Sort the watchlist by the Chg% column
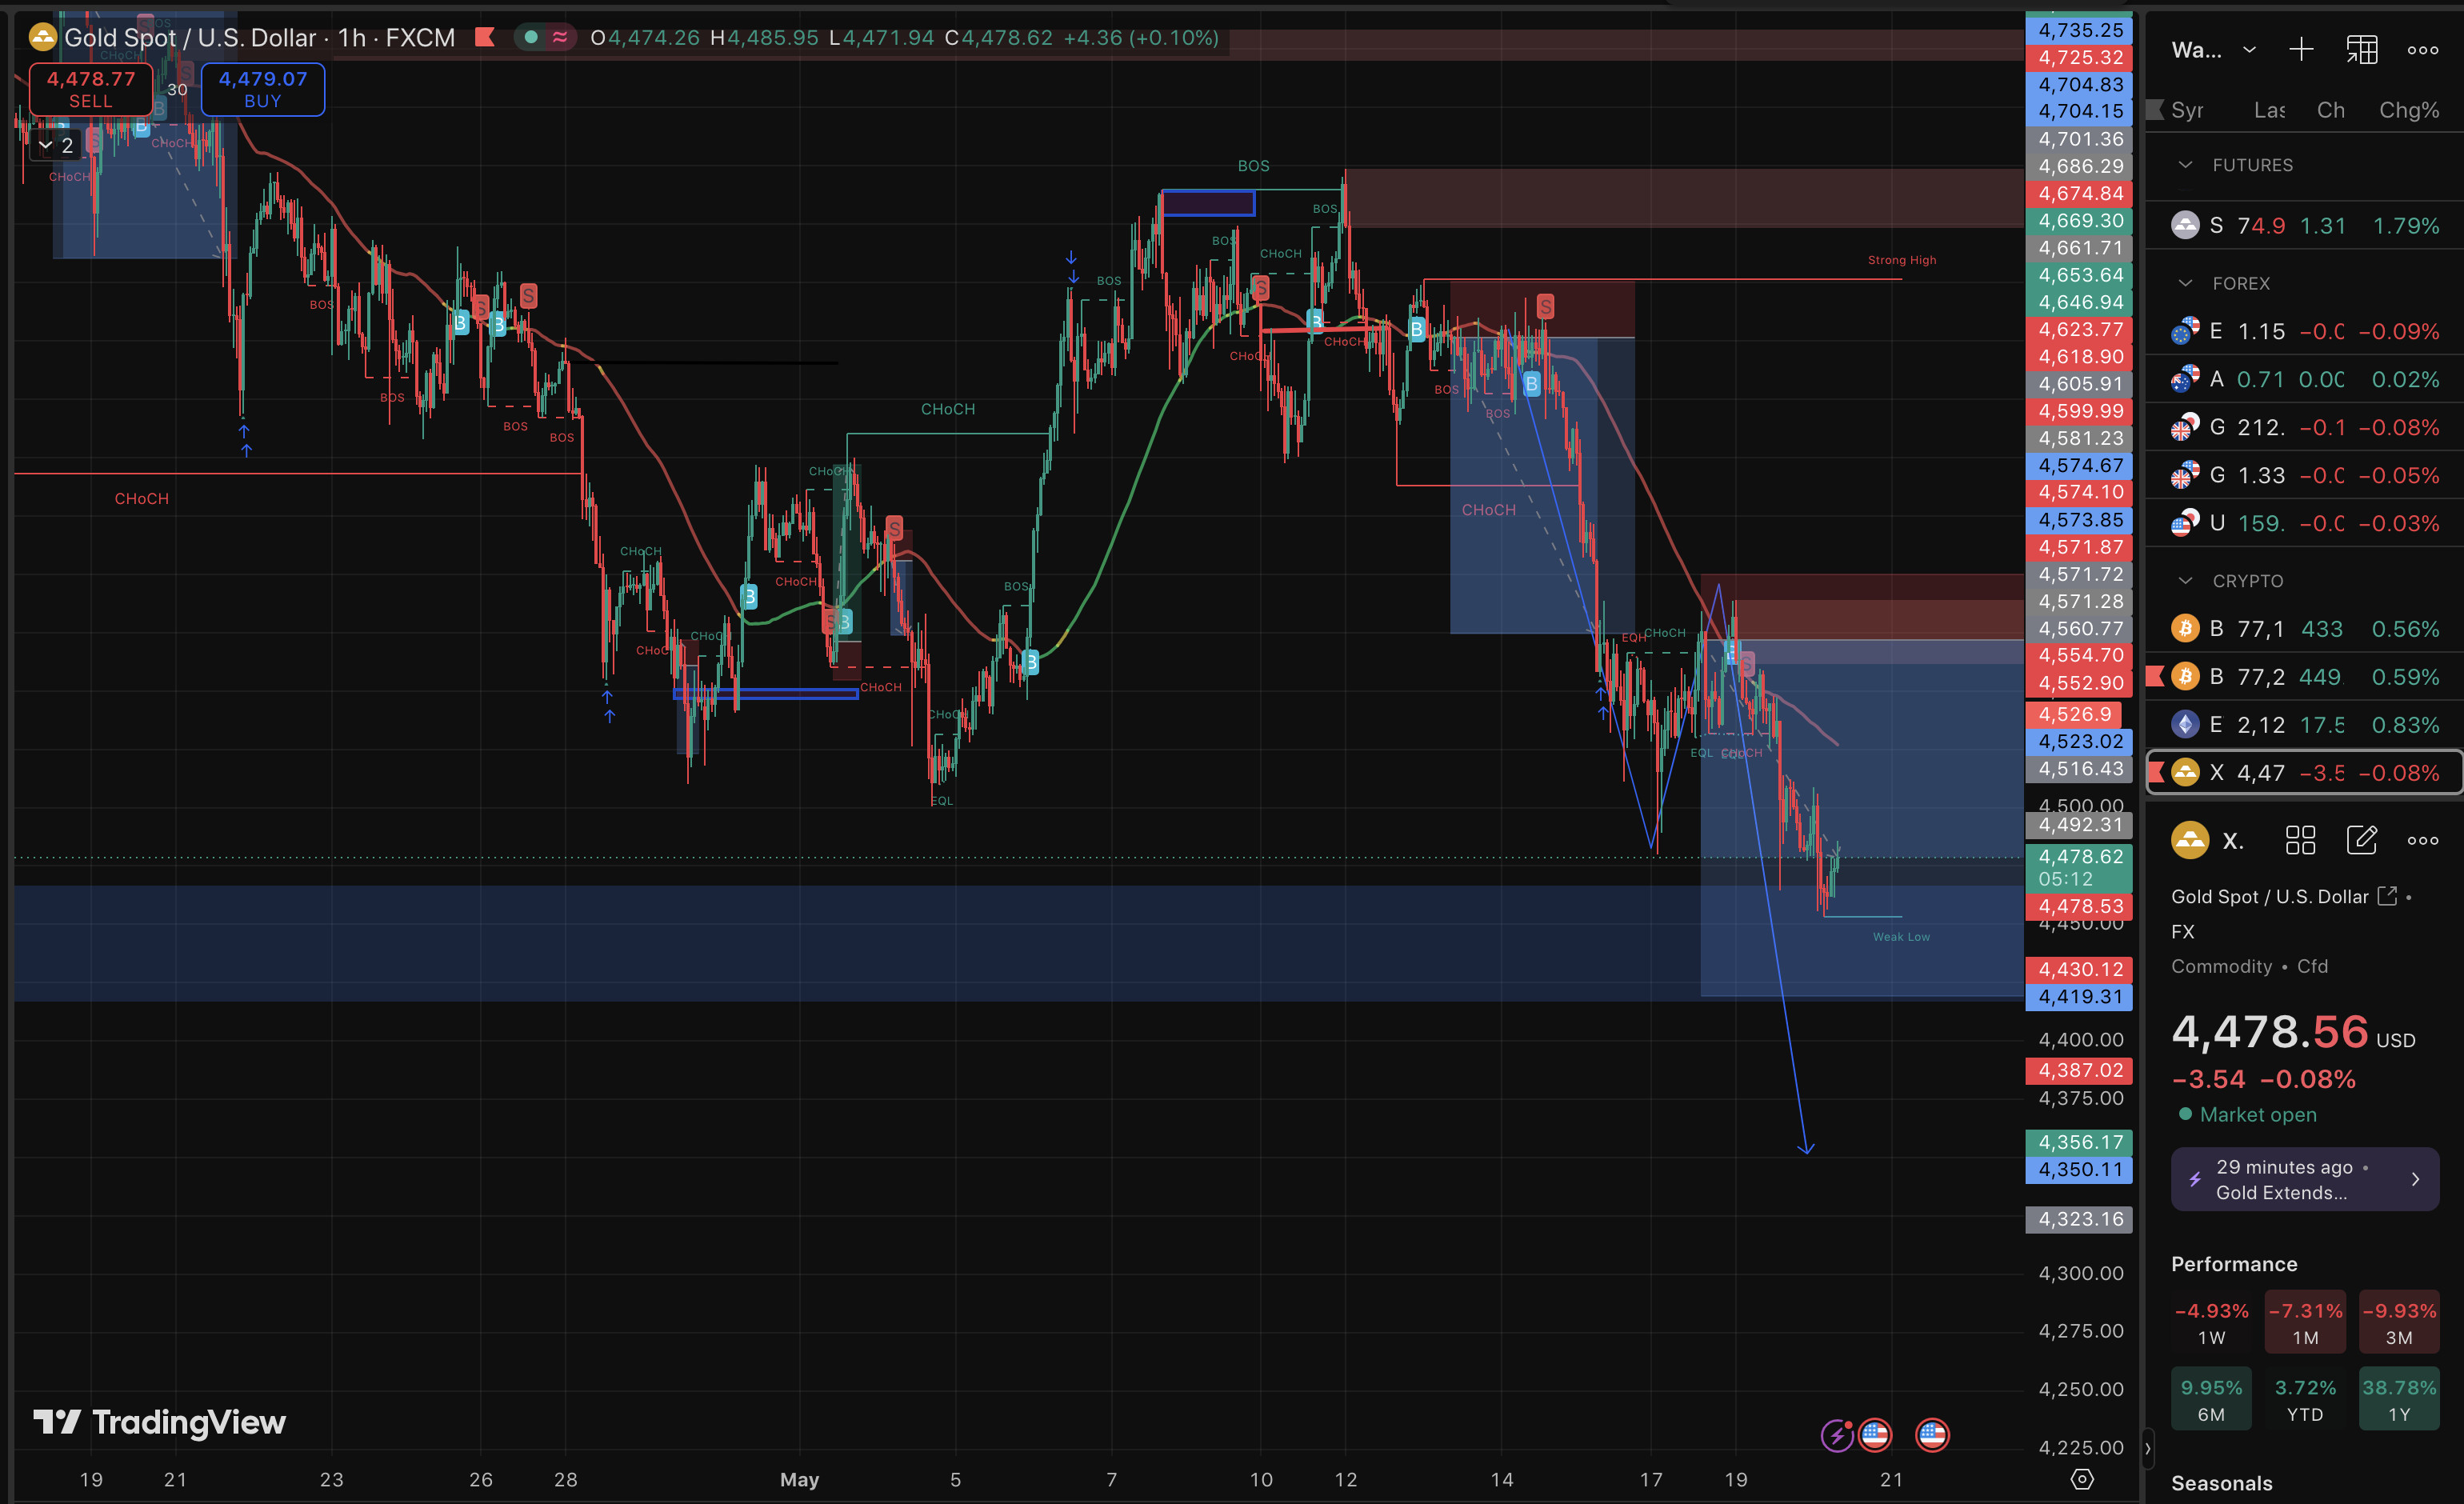2464x1504 pixels. (x=2409, y=110)
